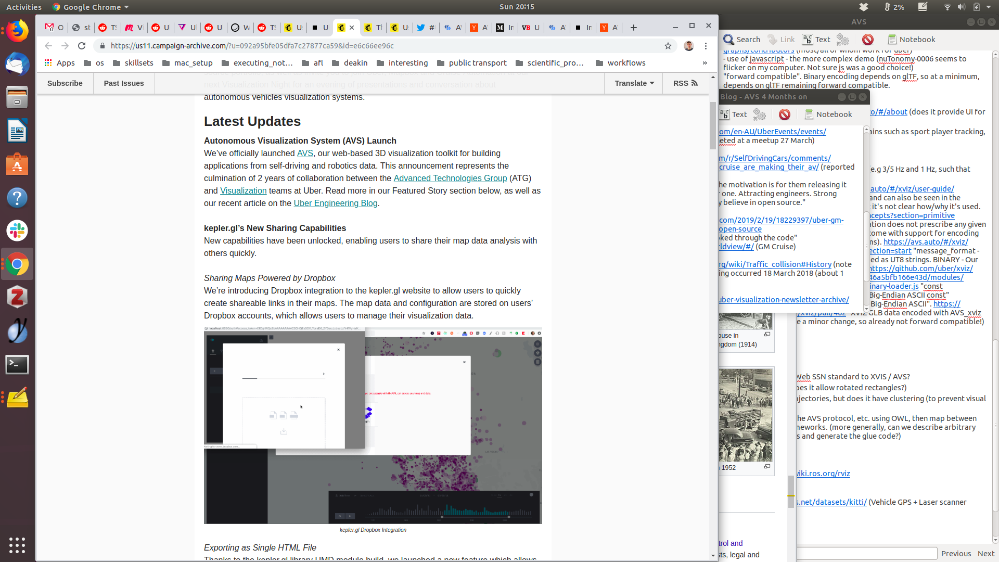Open system status menu arrow
This screenshot has width=999, height=562.
point(989,7)
